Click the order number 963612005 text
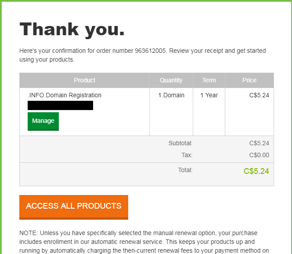292x254 pixels. tap(150, 51)
